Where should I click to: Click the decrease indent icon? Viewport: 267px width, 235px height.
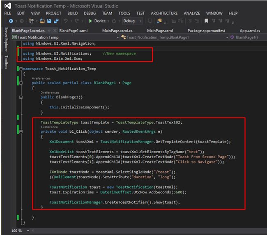tap(173, 21)
